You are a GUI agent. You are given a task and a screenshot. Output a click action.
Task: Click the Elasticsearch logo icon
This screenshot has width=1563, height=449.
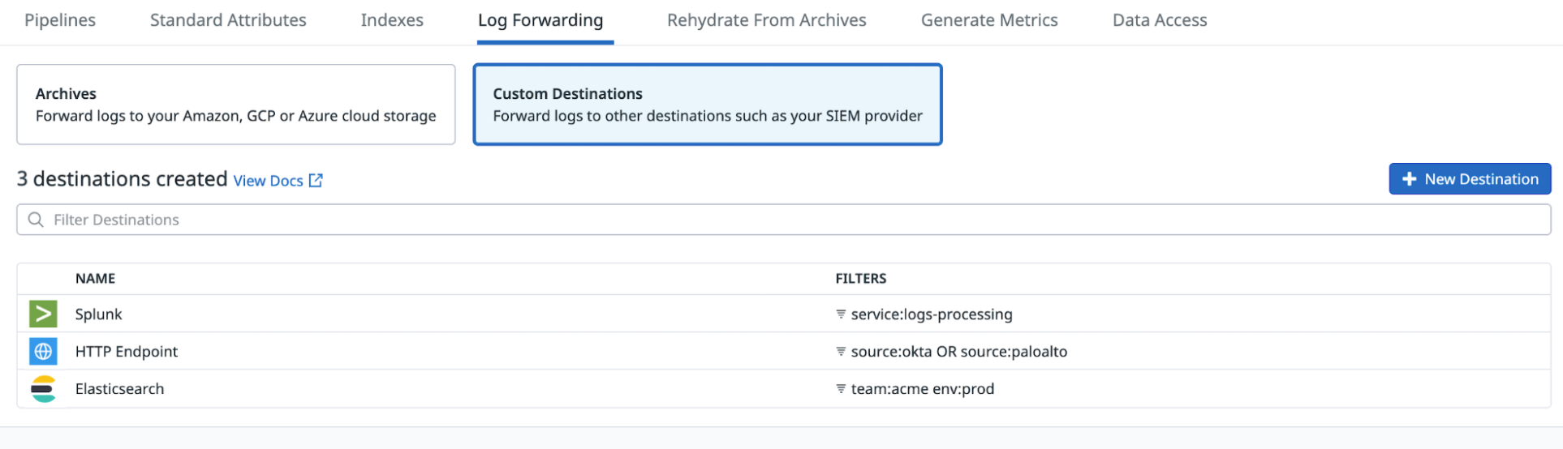click(43, 389)
